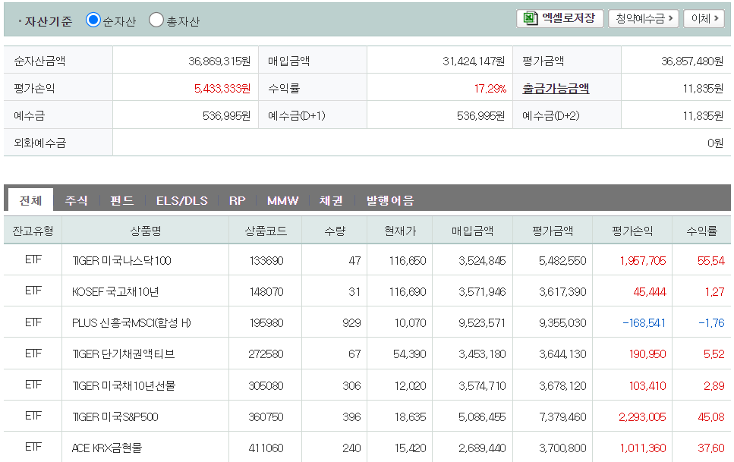Click the 이체 button
734x462 pixels.
pos(704,19)
